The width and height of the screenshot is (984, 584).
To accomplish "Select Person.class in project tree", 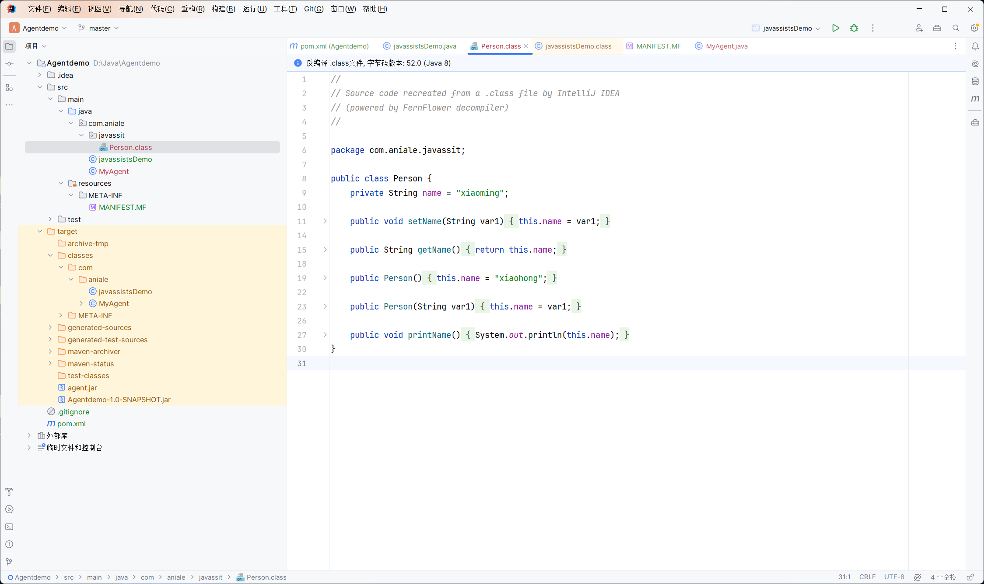I will click(x=152, y=147).
